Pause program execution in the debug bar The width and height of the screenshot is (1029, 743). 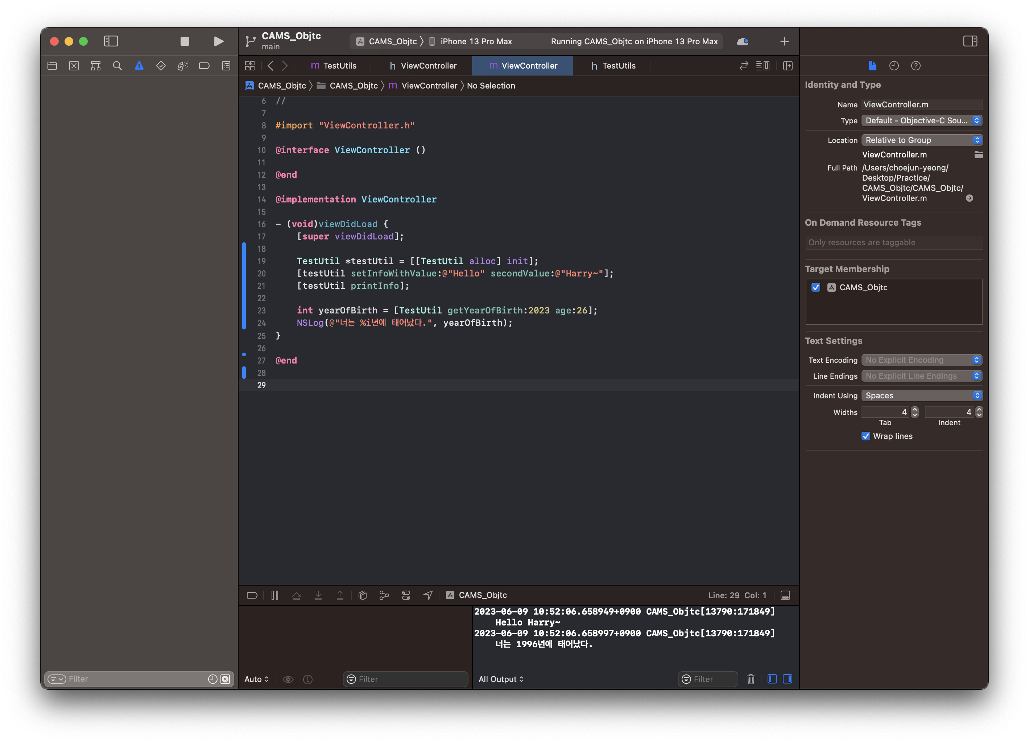pos(274,595)
